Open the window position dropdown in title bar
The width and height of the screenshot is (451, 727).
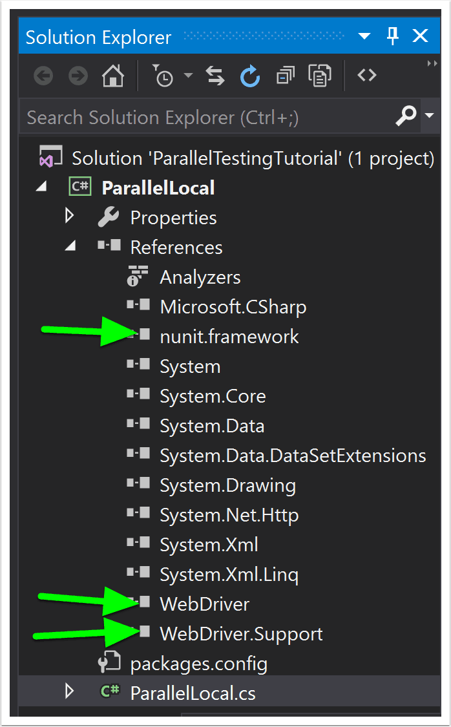[x=364, y=36]
